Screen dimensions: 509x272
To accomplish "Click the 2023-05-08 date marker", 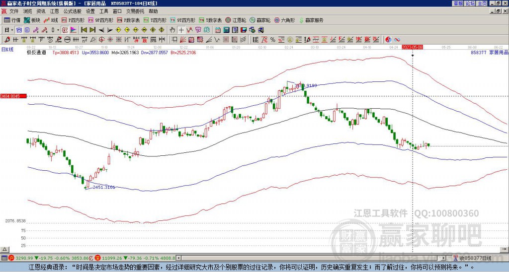I will (x=412, y=47).
